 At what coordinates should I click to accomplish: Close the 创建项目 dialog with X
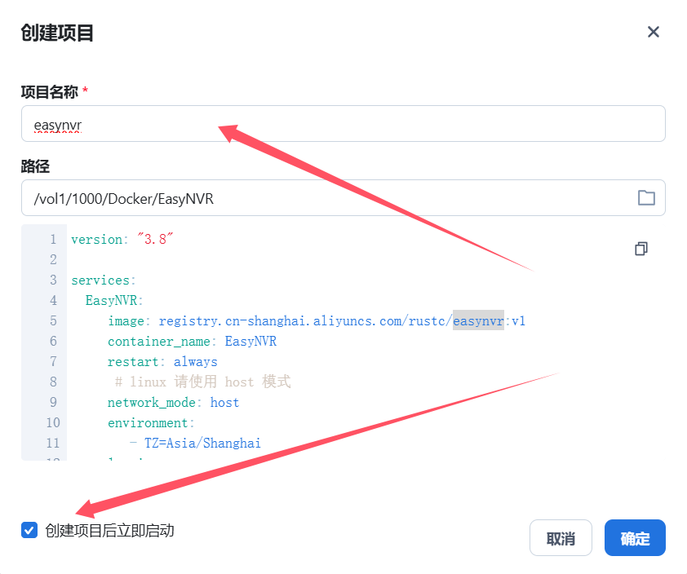click(x=653, y=32)
